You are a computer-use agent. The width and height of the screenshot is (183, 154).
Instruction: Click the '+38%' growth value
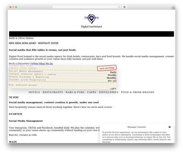113,88
